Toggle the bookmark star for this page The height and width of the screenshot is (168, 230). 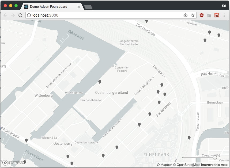[193, 15]
